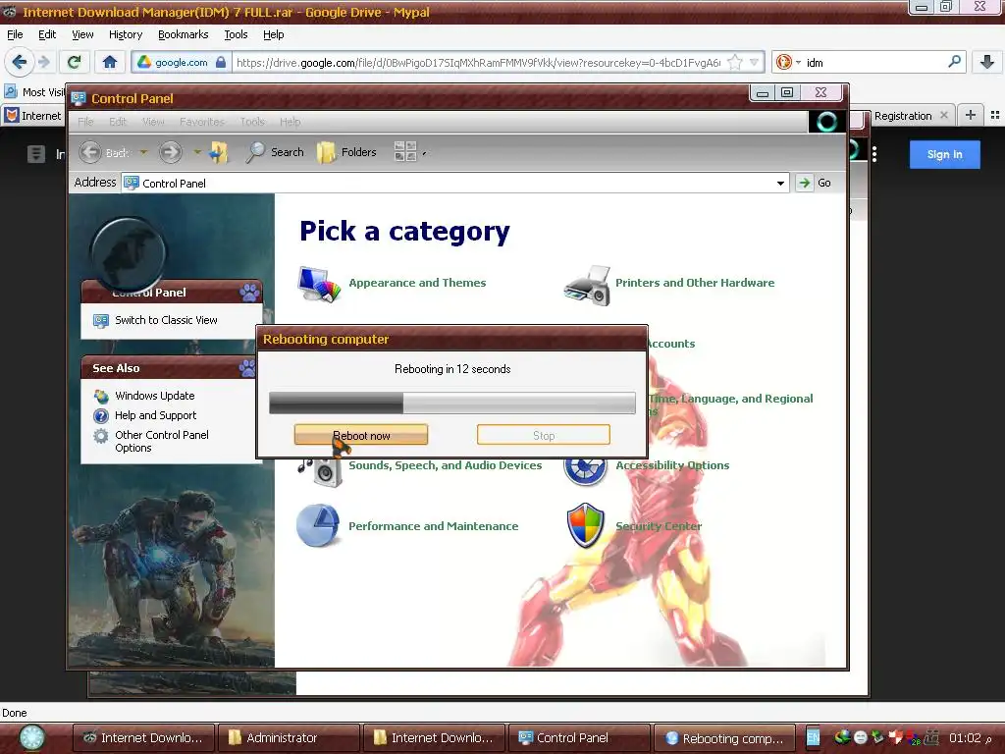
Task: Switch to Administrator taskbar window
Action: click(x=289, y=738)
